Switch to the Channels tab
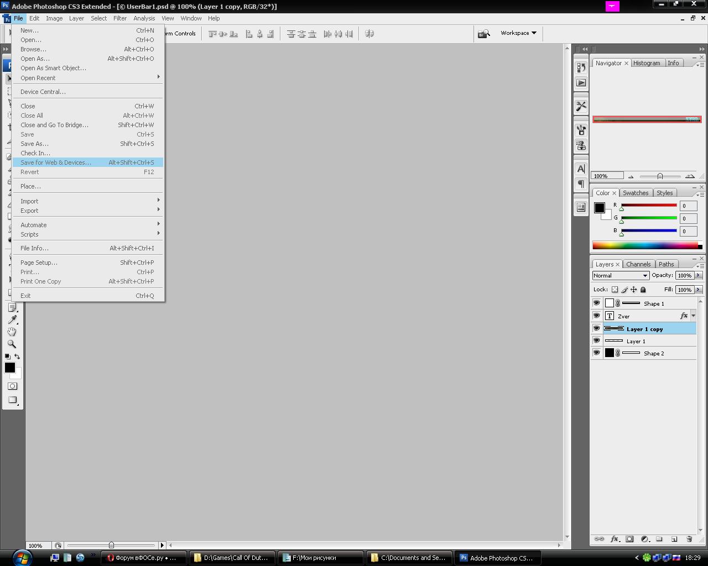 [638, 264]
